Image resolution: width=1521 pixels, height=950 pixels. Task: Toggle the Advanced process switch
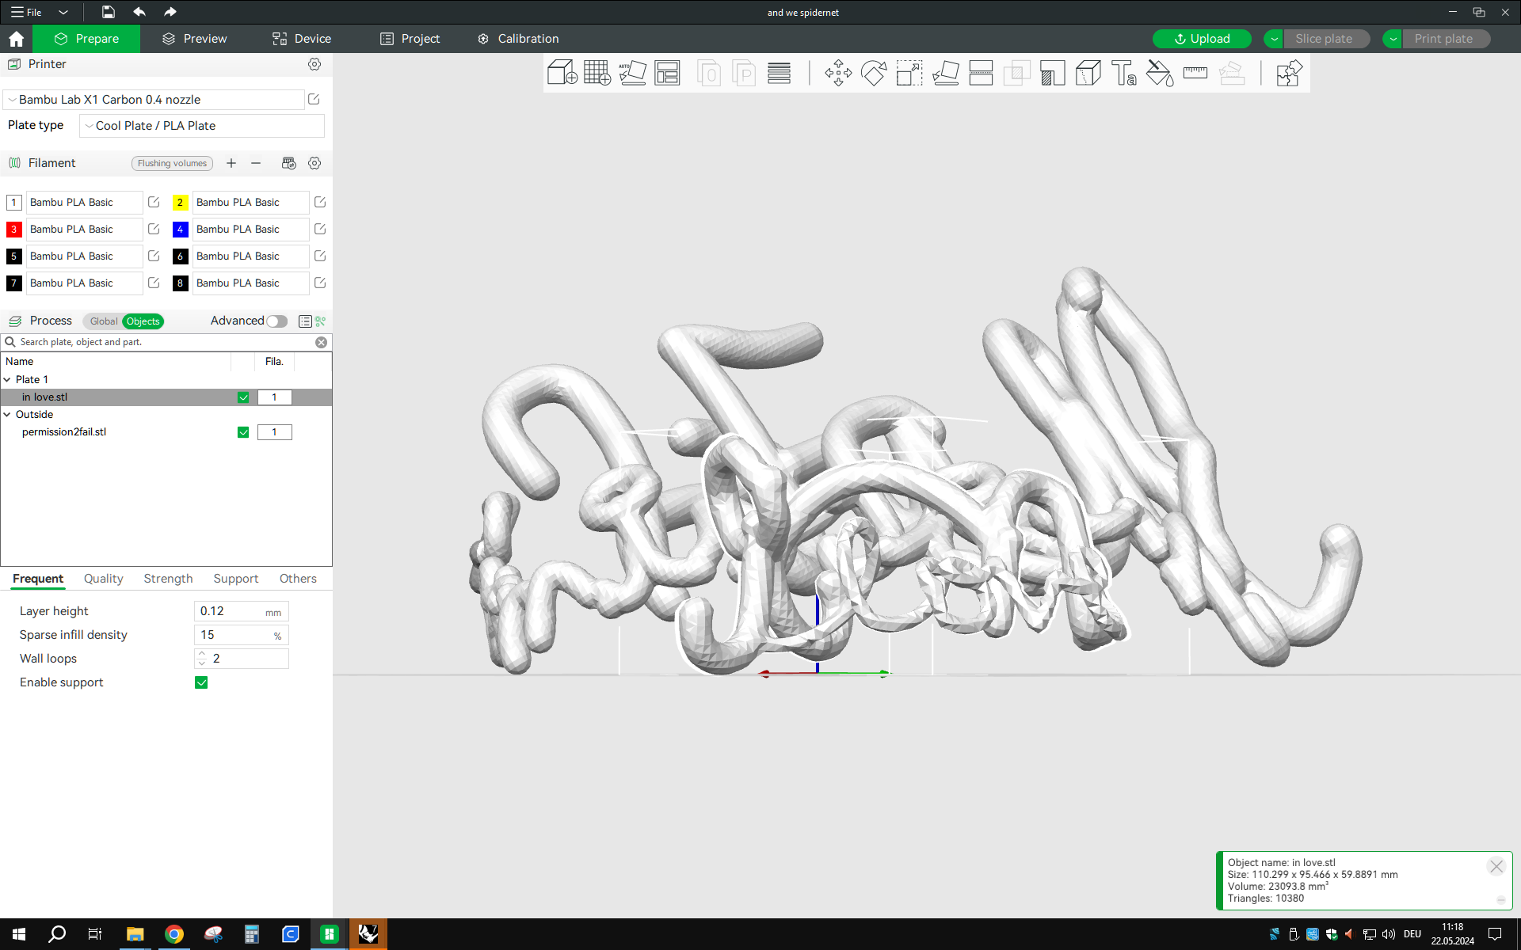(x=277, y=320)
